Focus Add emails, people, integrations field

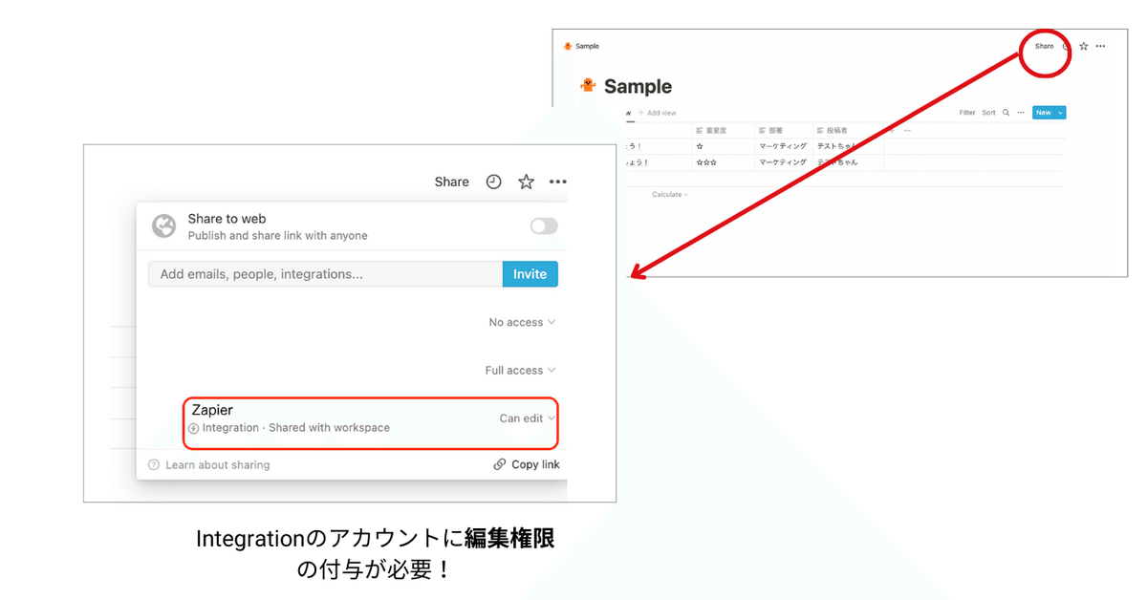(325, 274)
